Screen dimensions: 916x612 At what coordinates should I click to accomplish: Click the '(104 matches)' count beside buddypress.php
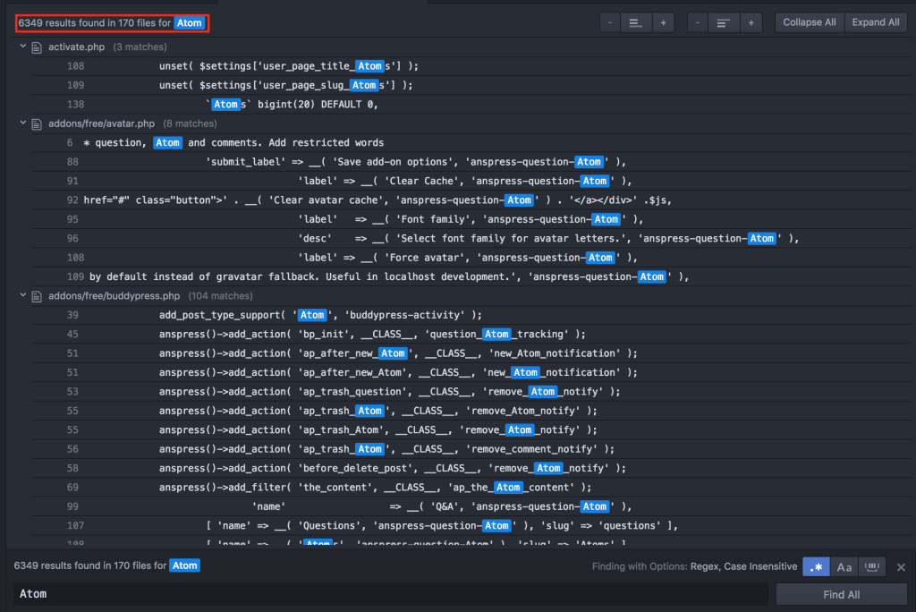tap(220, 296)
